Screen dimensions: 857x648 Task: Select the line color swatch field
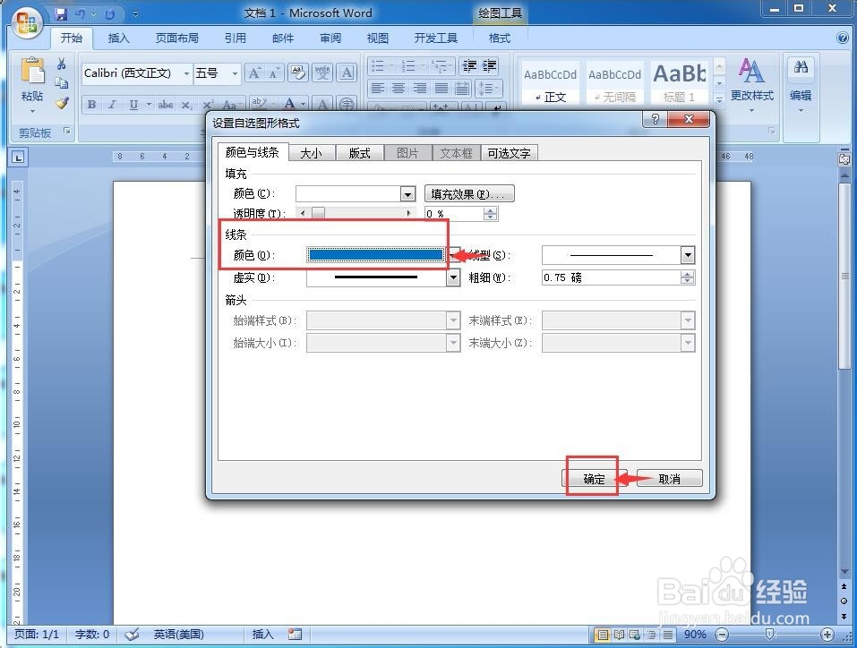375,254
